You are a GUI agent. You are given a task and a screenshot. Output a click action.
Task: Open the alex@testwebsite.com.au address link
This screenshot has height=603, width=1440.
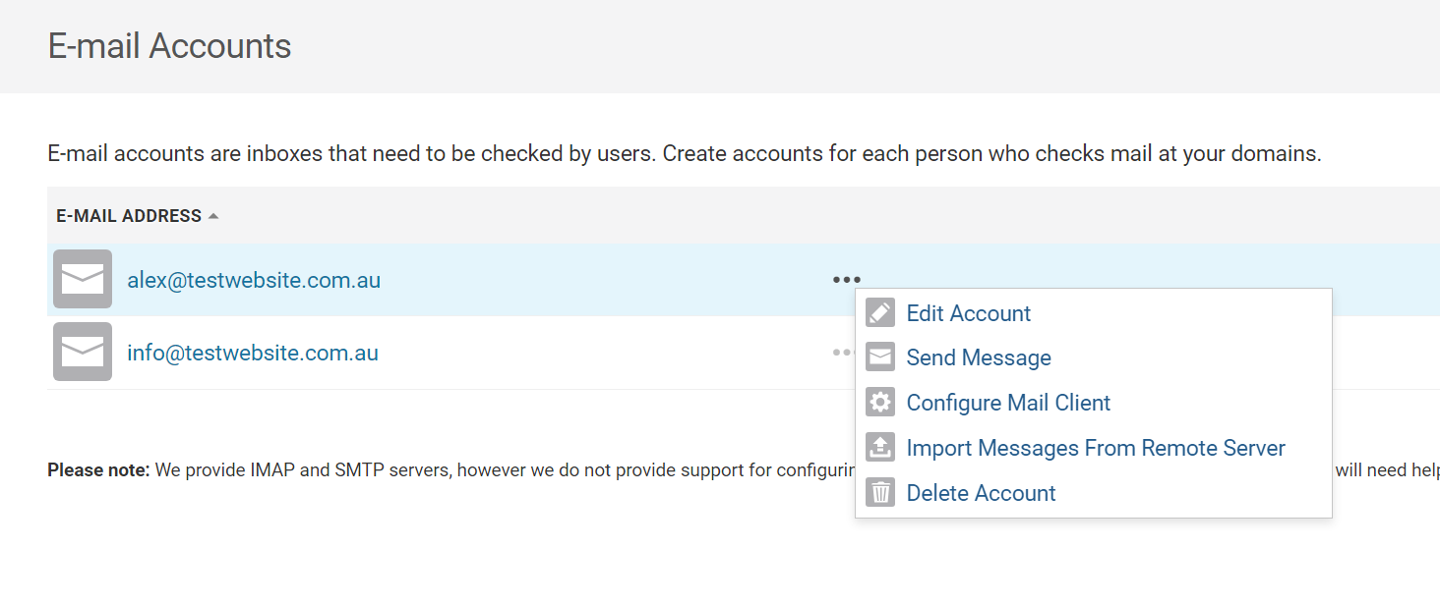tap(254, 280)
